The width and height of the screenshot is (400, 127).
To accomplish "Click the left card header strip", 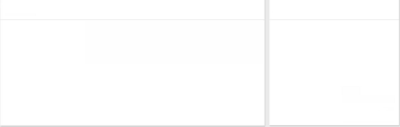I will pos(132,10).
